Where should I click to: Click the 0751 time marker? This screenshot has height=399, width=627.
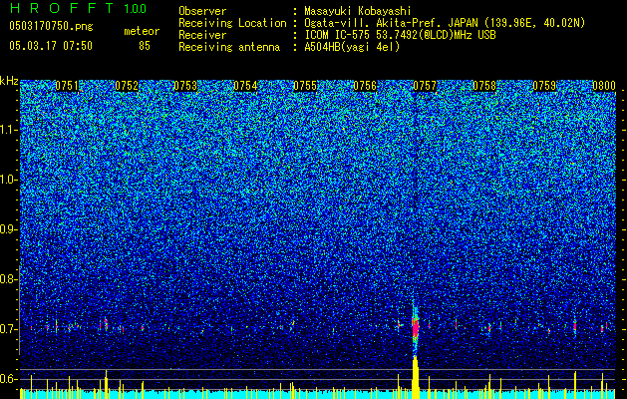[67, 86]
